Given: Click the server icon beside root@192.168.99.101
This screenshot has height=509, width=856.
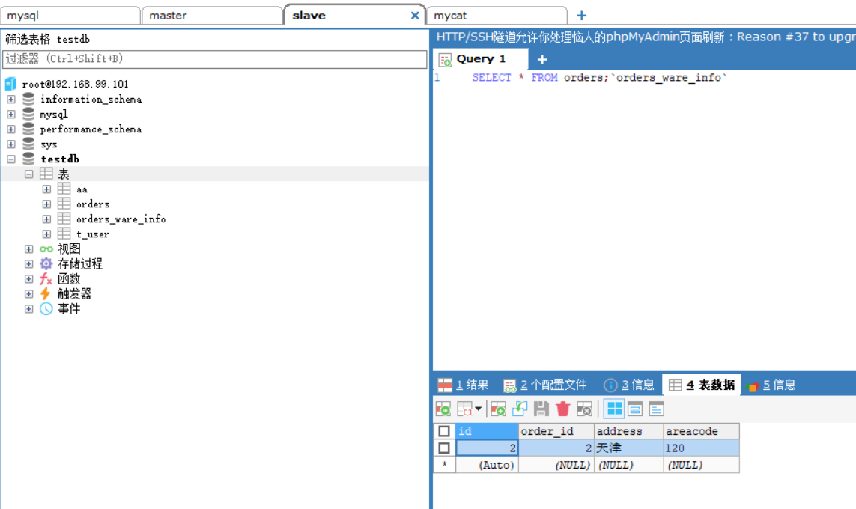Looking at the screenshot, I should [x=10, y=84].
